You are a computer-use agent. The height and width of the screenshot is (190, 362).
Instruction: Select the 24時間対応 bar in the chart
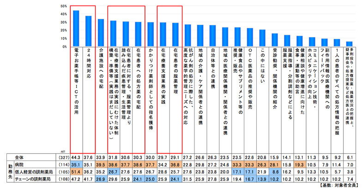88,31
